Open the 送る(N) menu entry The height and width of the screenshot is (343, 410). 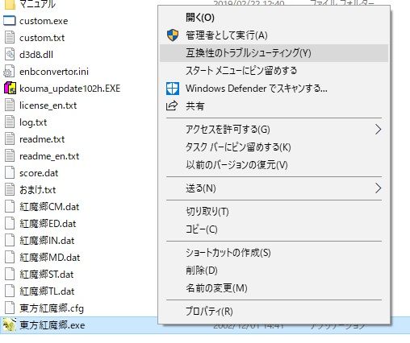point(274,188)
